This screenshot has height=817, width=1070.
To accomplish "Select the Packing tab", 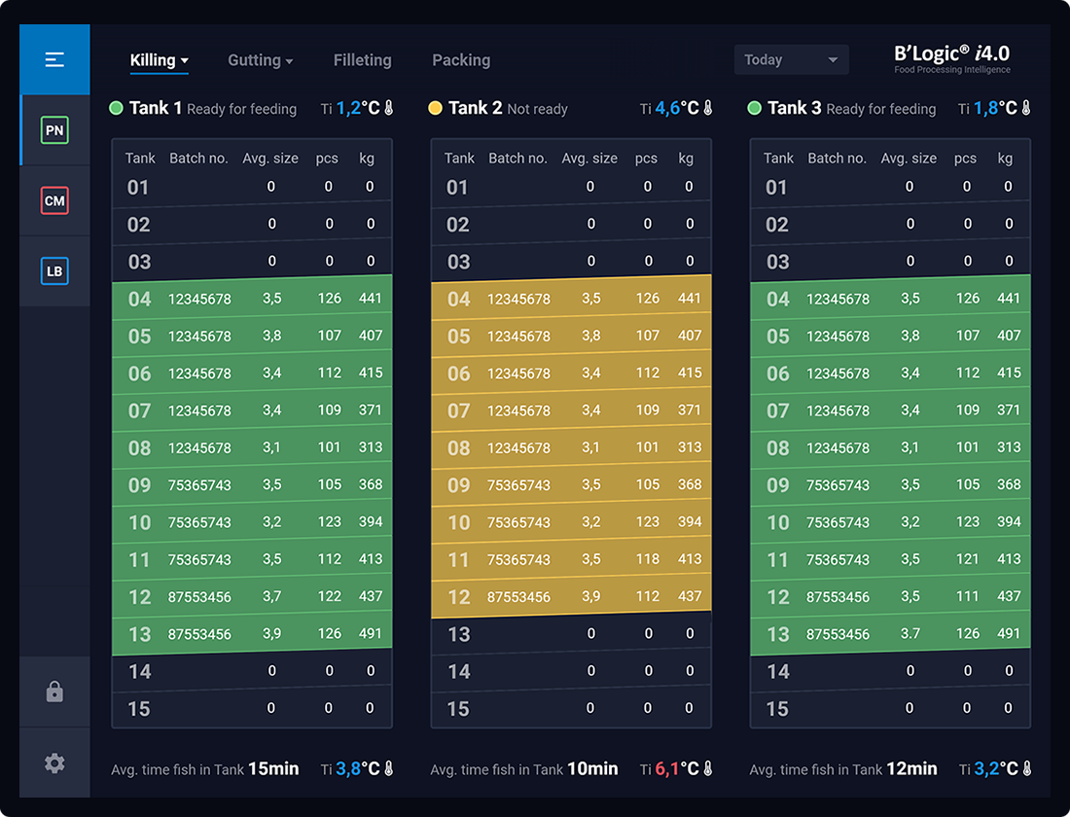I will (x=461, y=60).
